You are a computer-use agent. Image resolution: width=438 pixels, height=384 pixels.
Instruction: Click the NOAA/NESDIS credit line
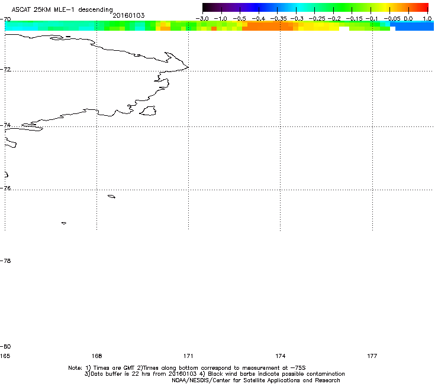[256, 380]
